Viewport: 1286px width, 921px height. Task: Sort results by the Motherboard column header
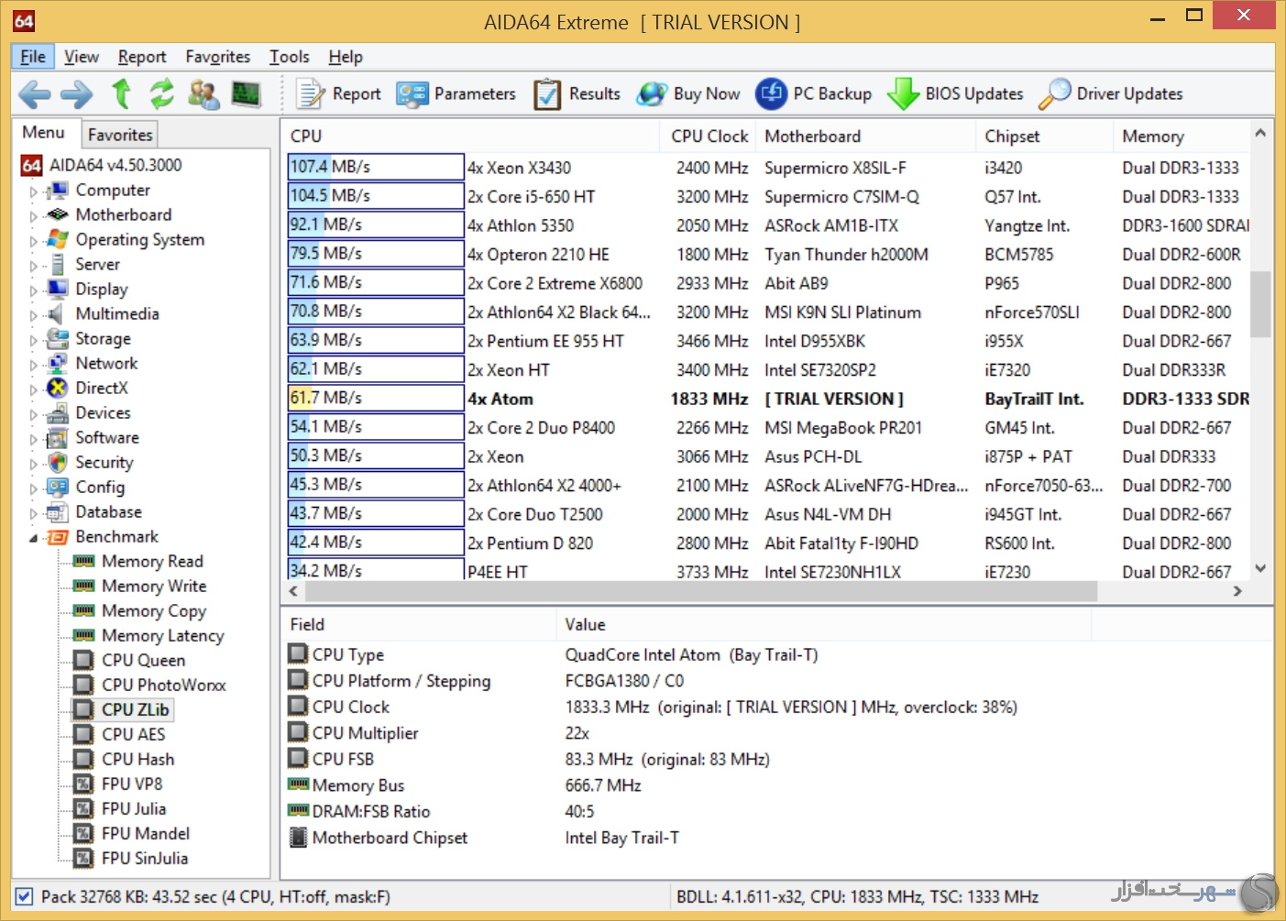click(865, 136)
